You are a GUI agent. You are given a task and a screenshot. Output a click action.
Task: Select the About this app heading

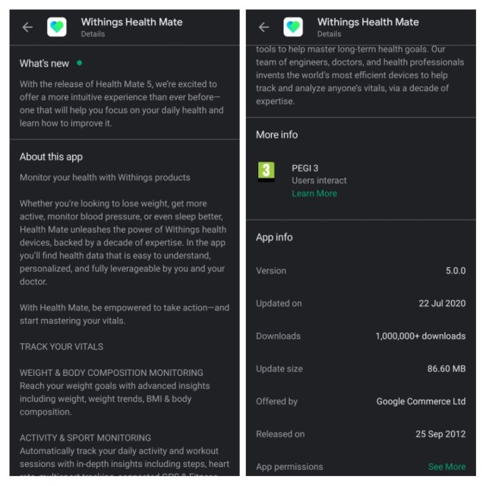[51, 157]
